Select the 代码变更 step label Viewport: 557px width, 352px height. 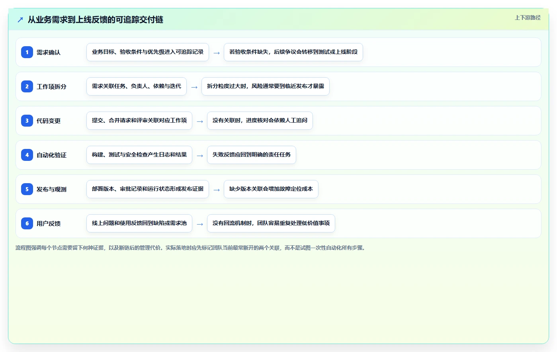tap(49, 121)
